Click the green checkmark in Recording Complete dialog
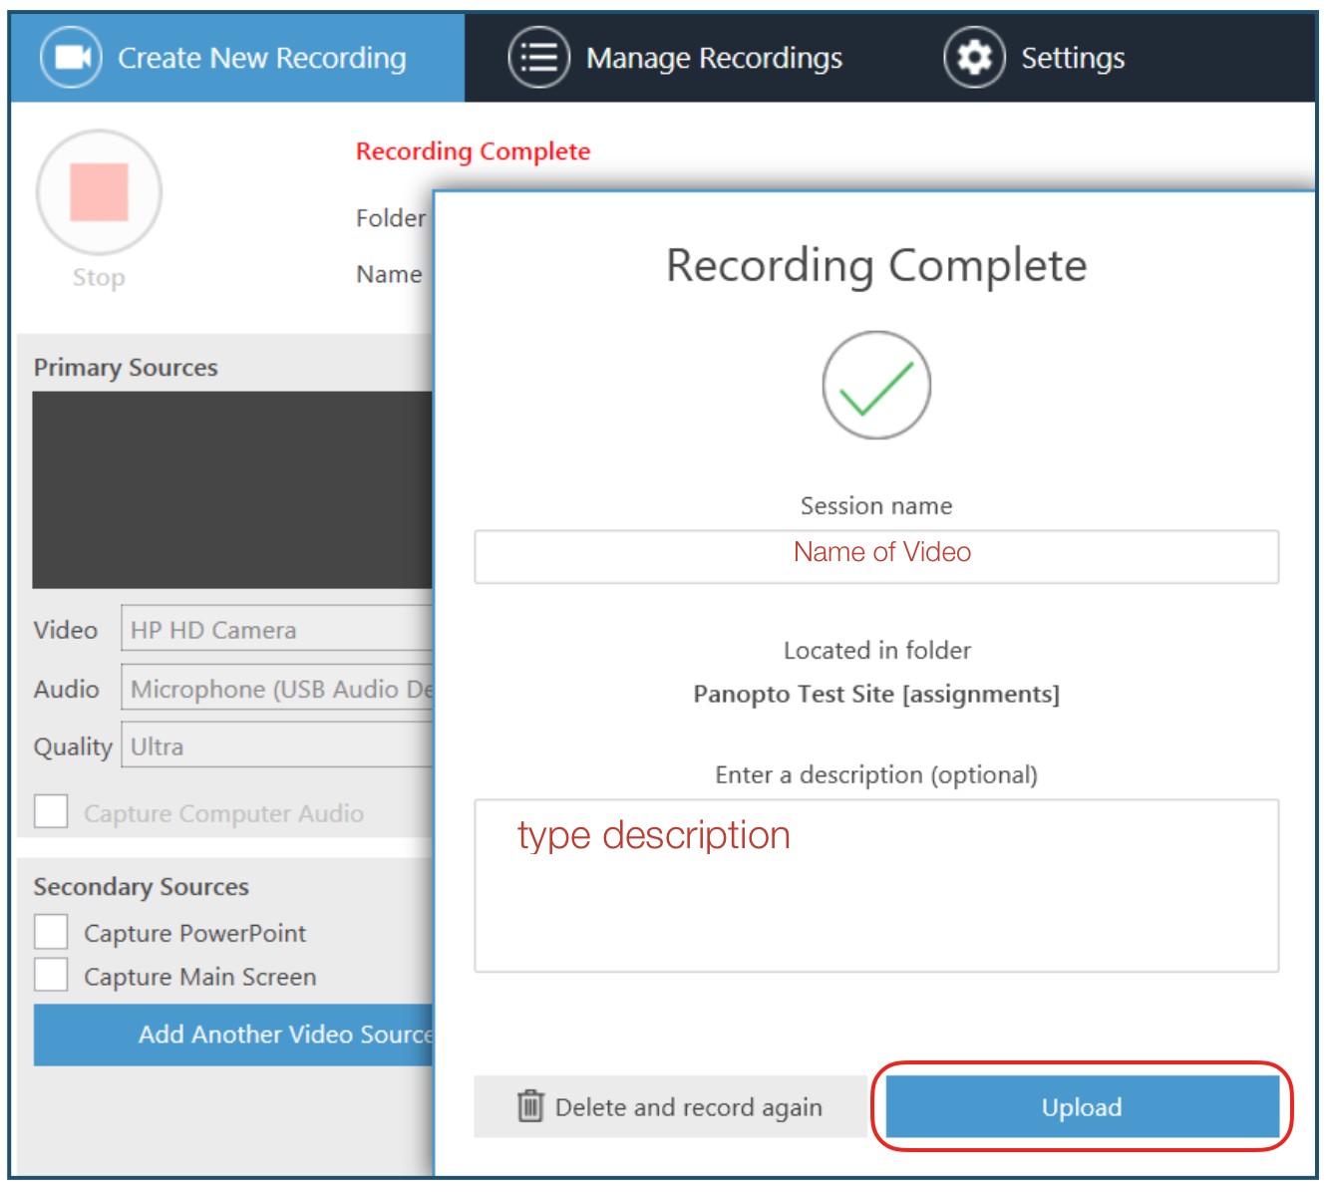 point(876,384)
